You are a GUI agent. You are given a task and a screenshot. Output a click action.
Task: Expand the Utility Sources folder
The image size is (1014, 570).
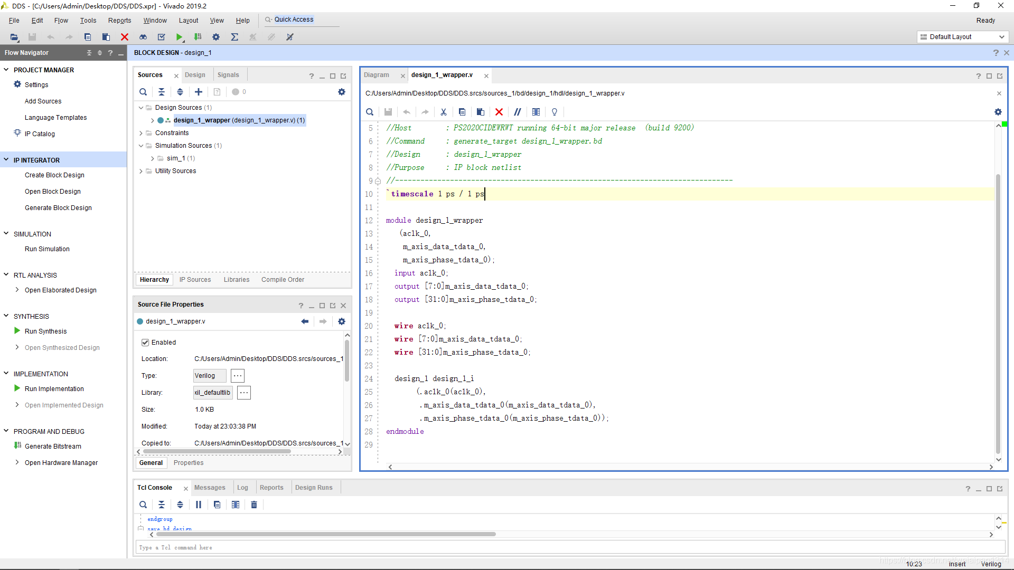point(141,171)
